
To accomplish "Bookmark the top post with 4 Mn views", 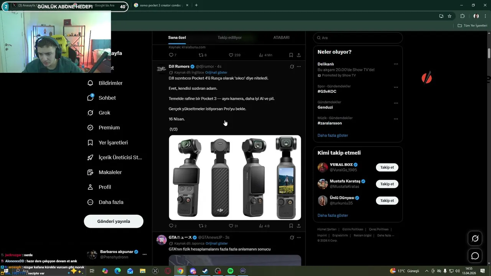I will pyautogui.click(x=291, y=55).
